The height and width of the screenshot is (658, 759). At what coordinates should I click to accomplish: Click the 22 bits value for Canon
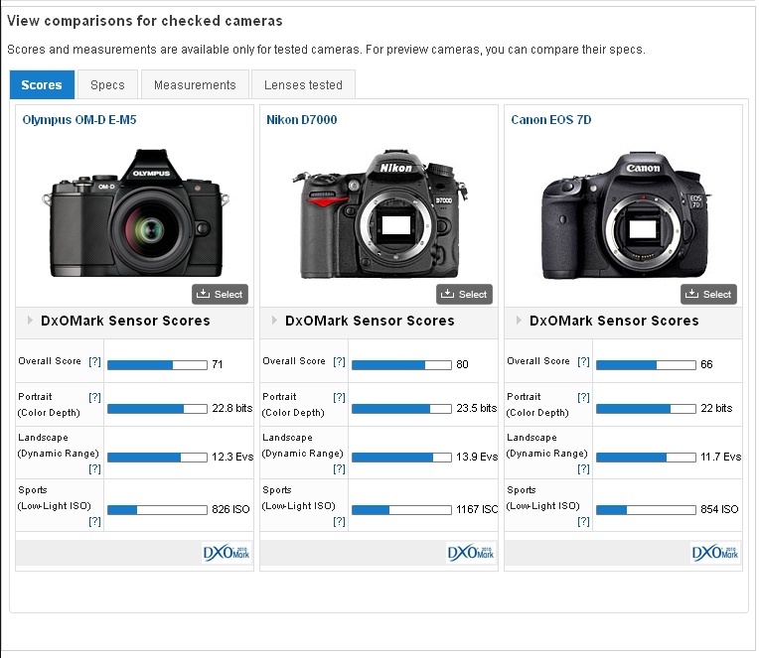pos(716,408)
